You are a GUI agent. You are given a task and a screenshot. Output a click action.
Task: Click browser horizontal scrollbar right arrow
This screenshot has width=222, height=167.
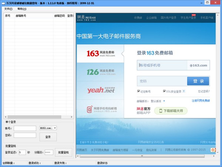214,156
